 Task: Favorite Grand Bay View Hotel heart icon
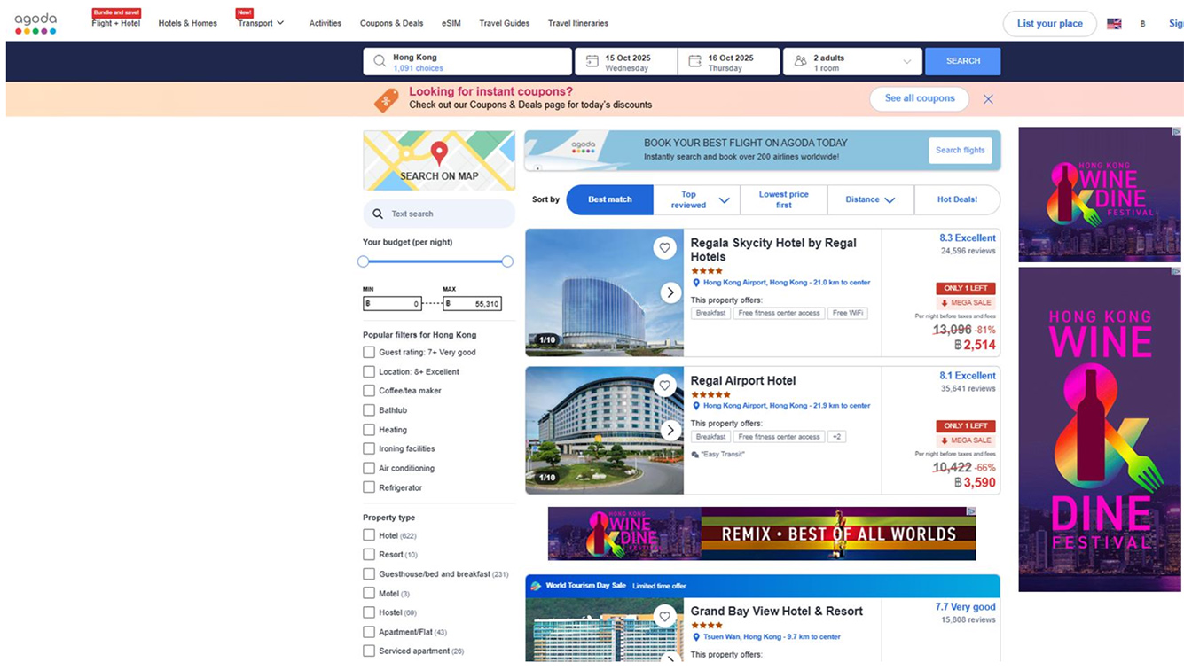pos(664,617)
